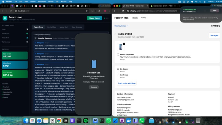The image size is (222, 125).
Task: Click site info icon beside localhost URL
Action: pyautogui.click(x=16, y=11)
